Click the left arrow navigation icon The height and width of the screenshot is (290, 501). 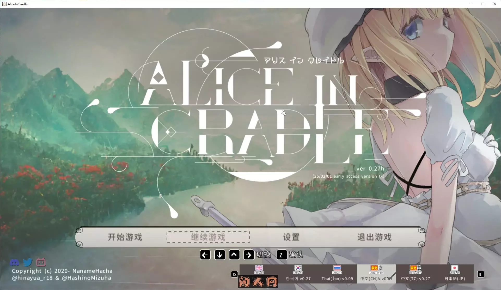(205, 255)
